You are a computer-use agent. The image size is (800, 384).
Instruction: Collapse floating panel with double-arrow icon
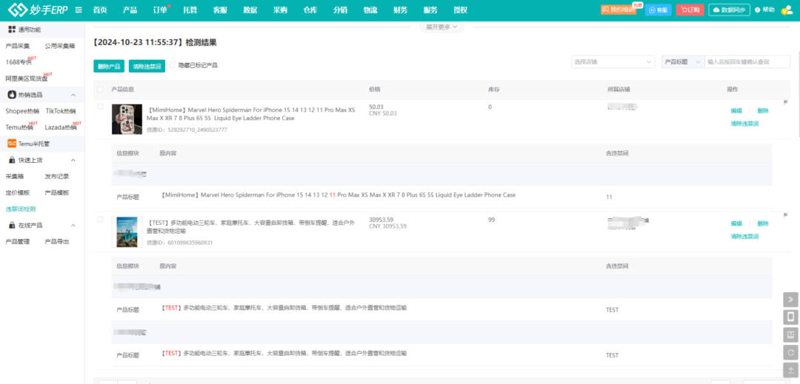point(790,300)
